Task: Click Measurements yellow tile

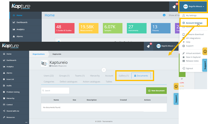Action: pyautogui.click(x=88, y=28)
